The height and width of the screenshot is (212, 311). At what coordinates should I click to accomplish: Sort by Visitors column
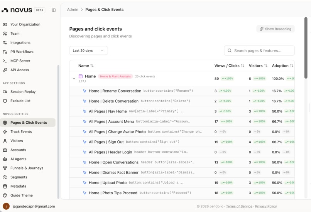266,66
